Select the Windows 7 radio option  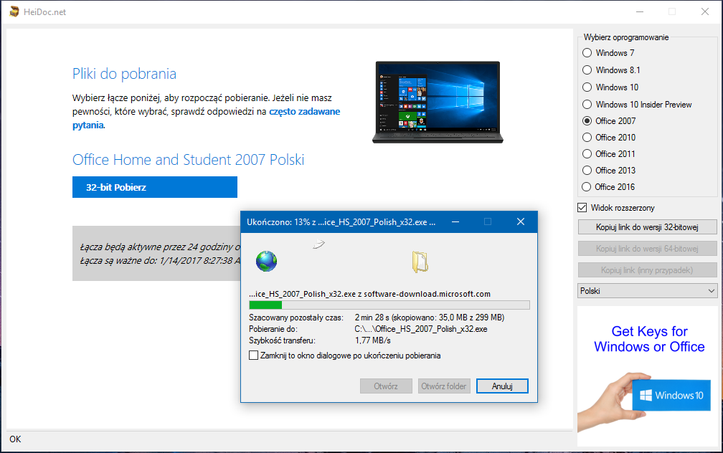[587, 53]
